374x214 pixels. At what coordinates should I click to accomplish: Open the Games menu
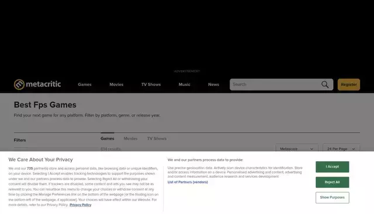click(85, 84)
